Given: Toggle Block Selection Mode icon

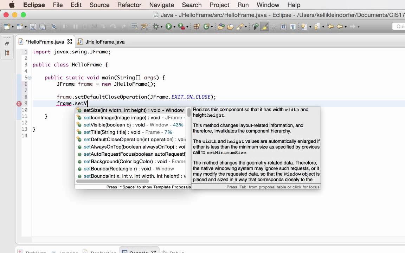Looking at the screenshot, I should click(x=283, y=26).
